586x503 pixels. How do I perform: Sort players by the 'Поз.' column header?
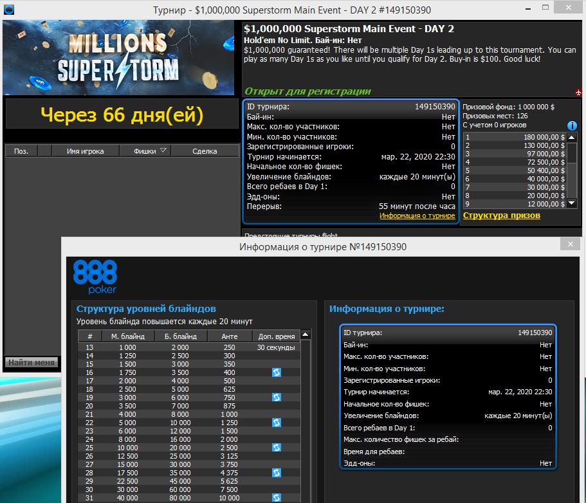point(21,151)
